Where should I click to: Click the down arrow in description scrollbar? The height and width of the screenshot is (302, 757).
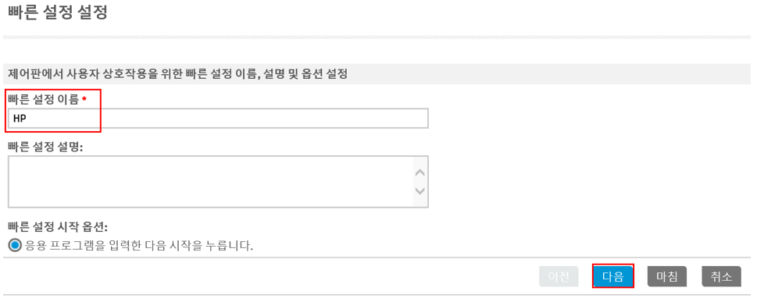pos(420,191)
